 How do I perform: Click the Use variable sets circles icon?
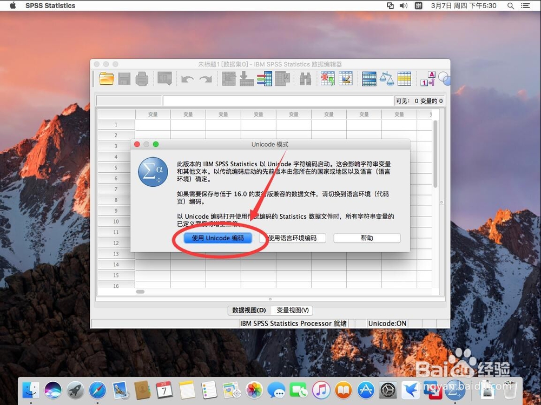coord(444,79)
